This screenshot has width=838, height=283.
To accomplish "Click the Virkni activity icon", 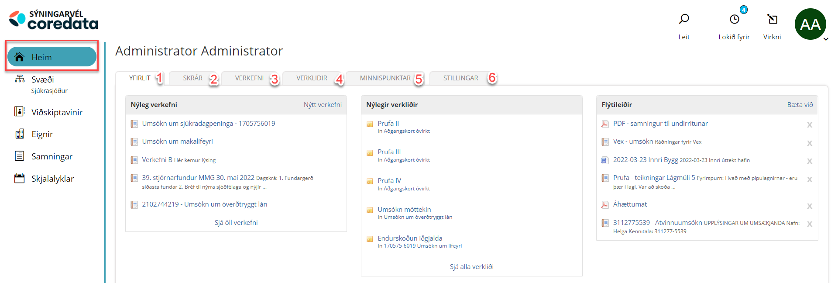I will pyautogui.click(x=772, y=19).
